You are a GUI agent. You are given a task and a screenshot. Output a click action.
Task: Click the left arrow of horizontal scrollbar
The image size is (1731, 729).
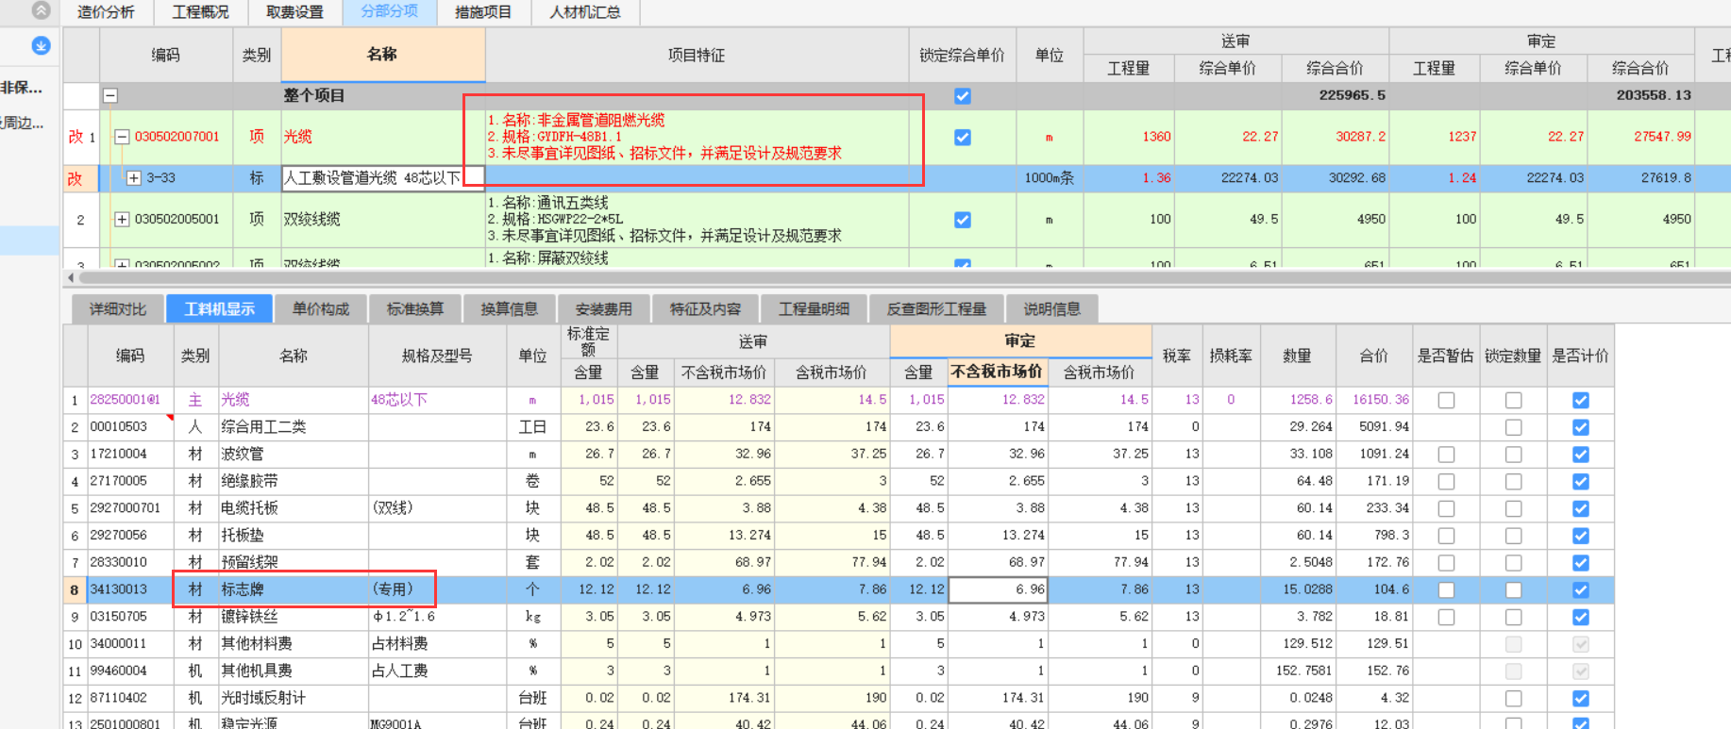71,278
